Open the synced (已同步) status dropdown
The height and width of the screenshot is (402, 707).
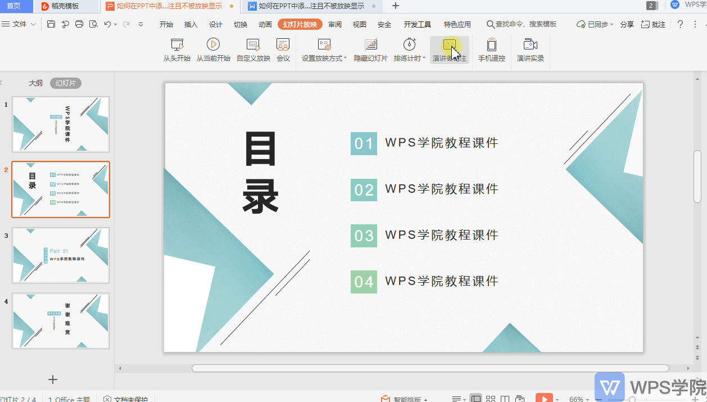click(596, 24)
